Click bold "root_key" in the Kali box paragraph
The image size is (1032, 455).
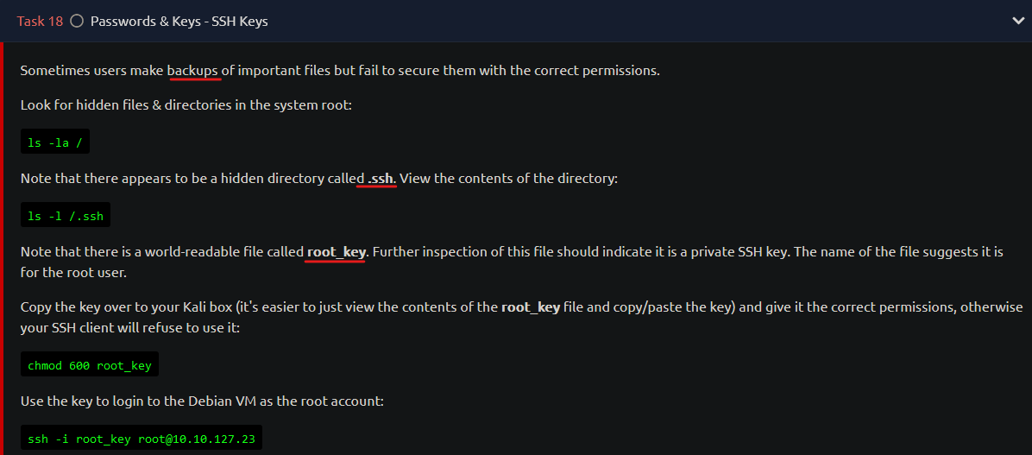531,308
